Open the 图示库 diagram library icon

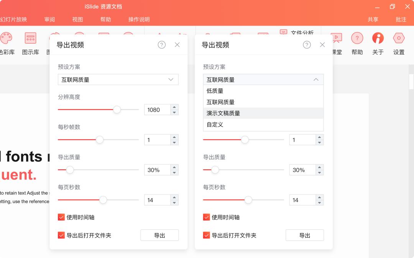[30, 39]
